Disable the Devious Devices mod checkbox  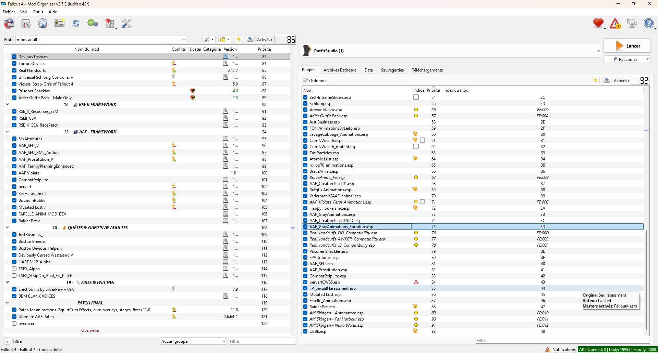point(14,57)
